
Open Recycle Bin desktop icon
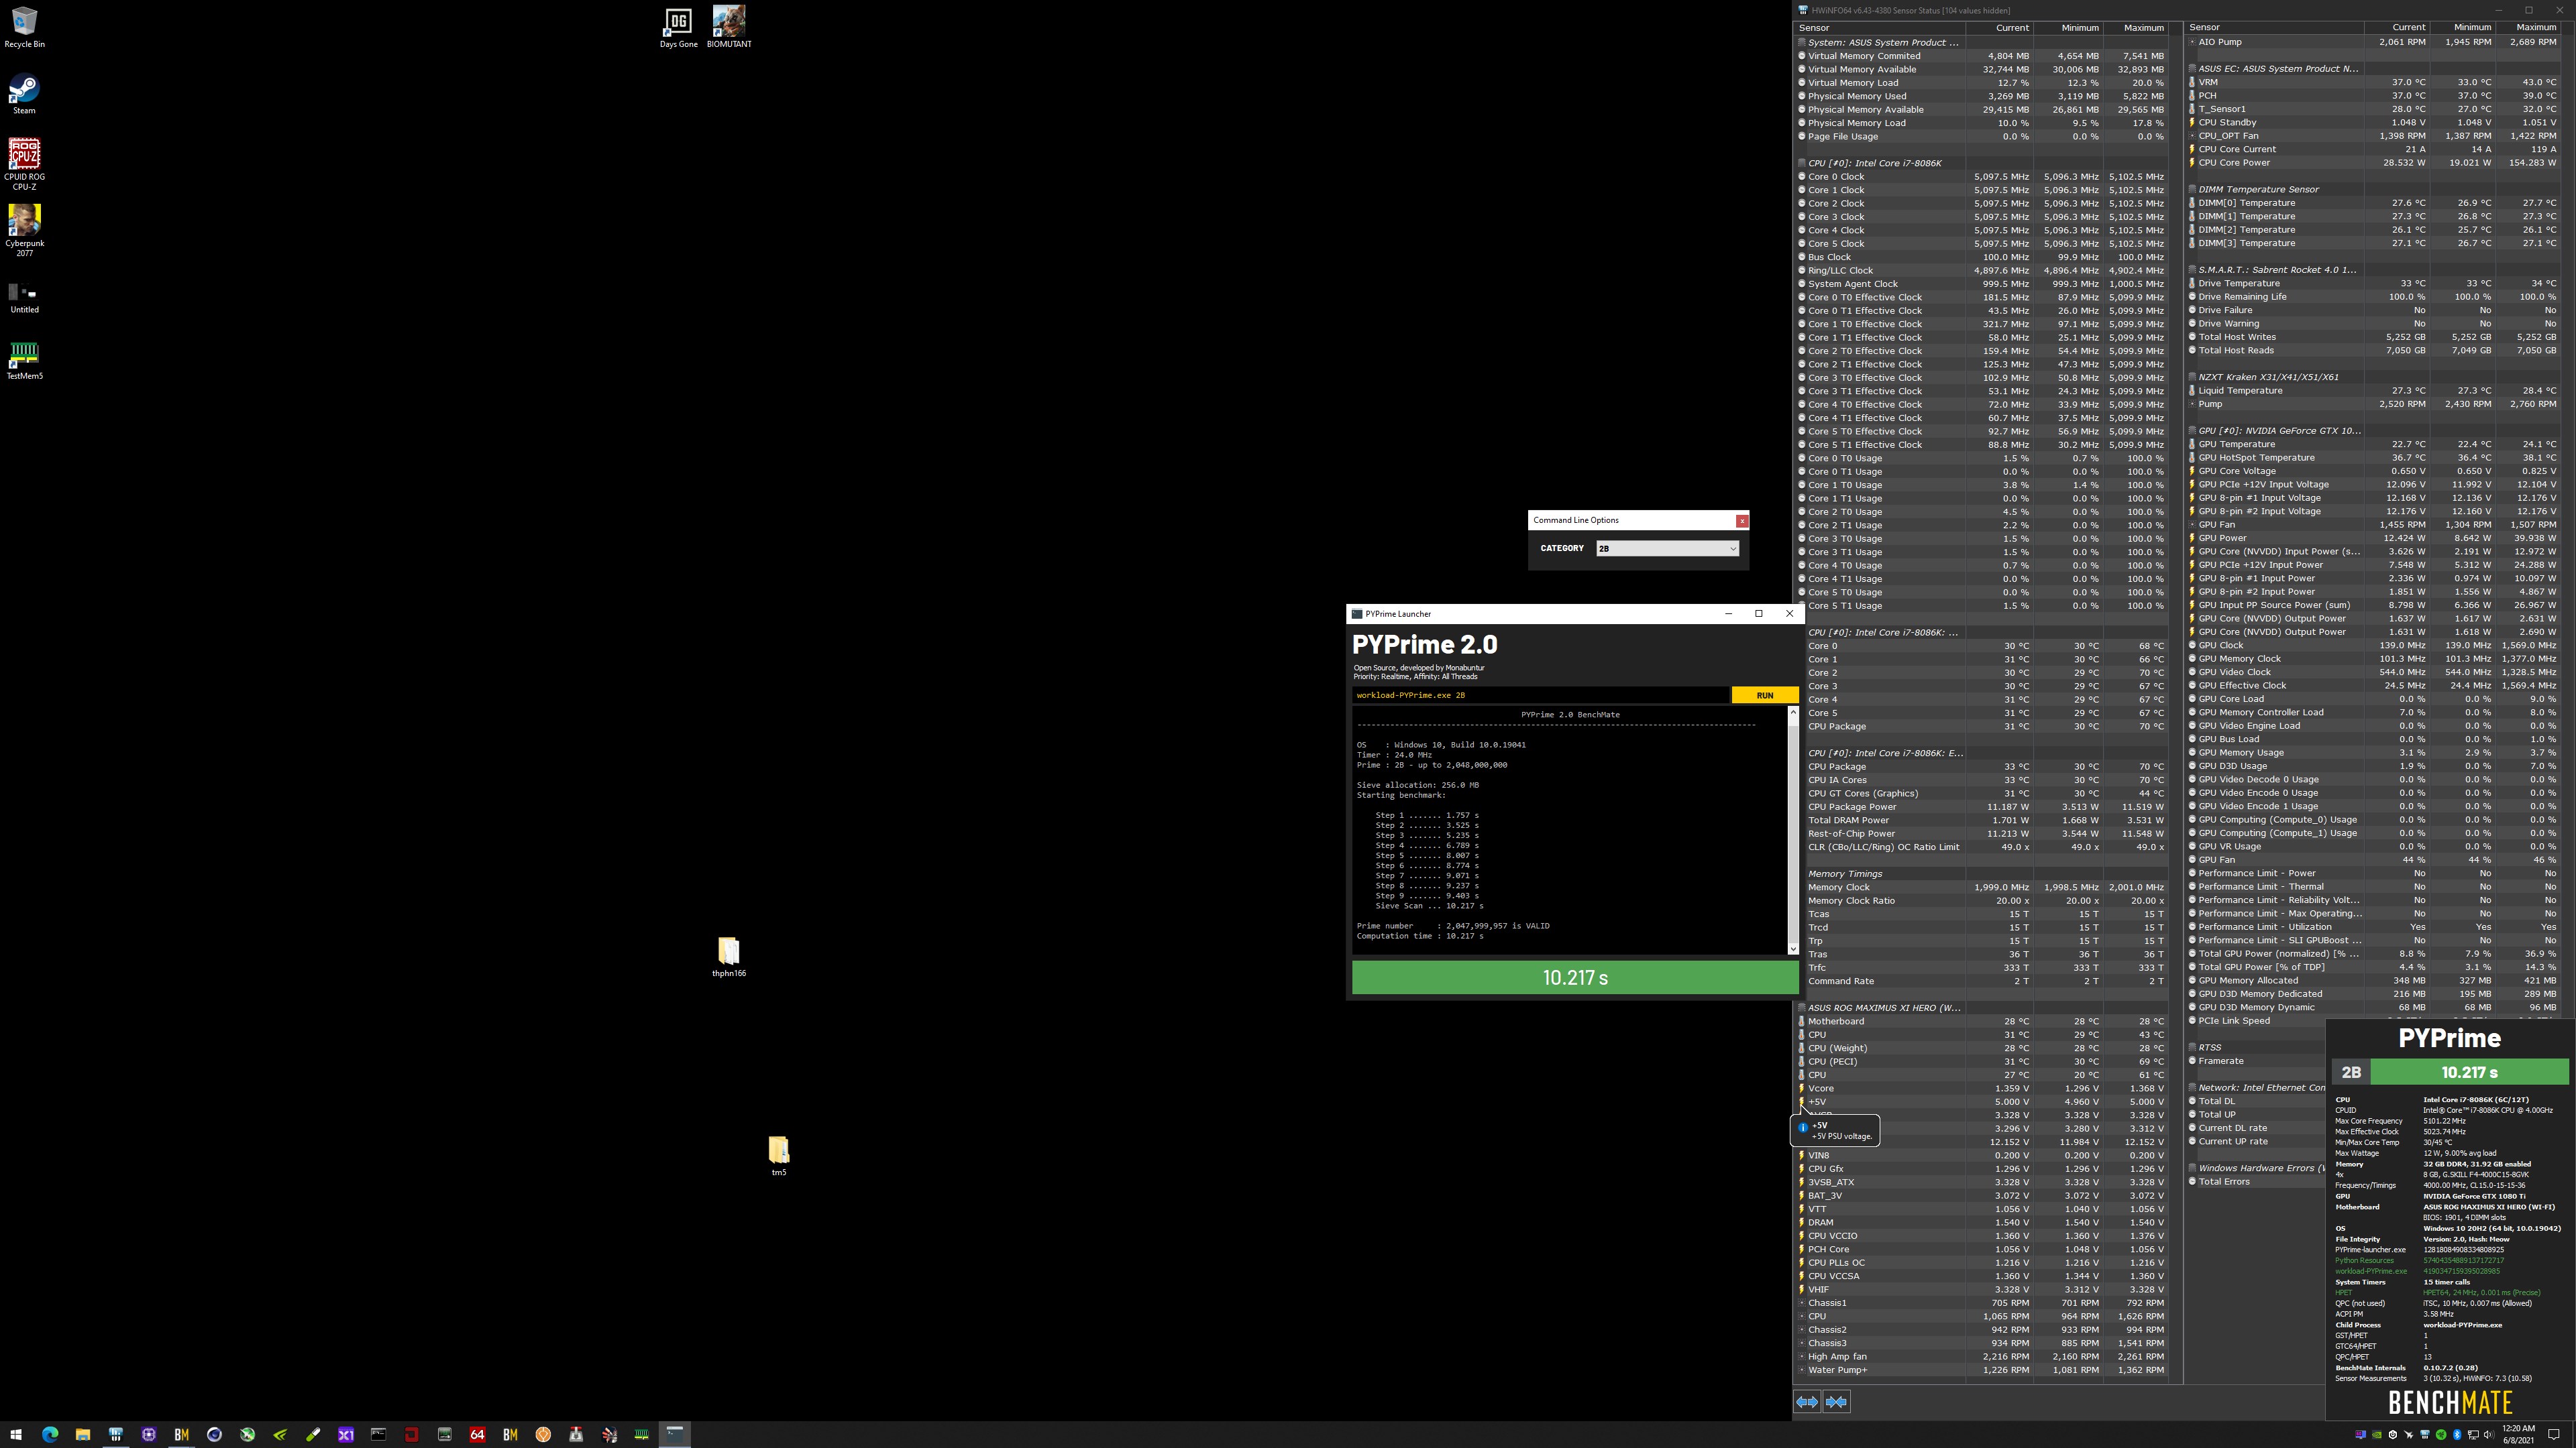pyautogui.click(x=24, y=27)
